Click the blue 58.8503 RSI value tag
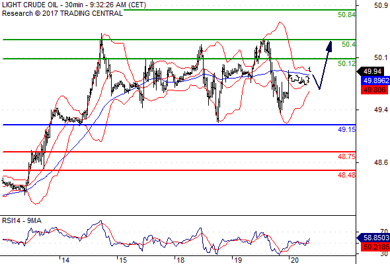The height and width of the screenshot is (264, 390). 373,238
